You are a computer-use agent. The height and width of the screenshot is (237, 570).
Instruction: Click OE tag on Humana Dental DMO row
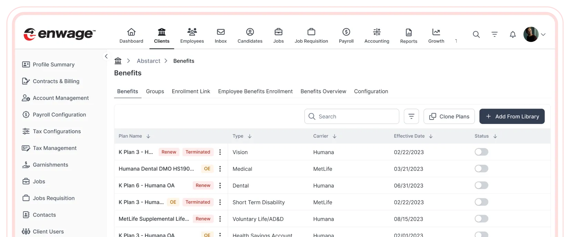[x=207, y=169]
